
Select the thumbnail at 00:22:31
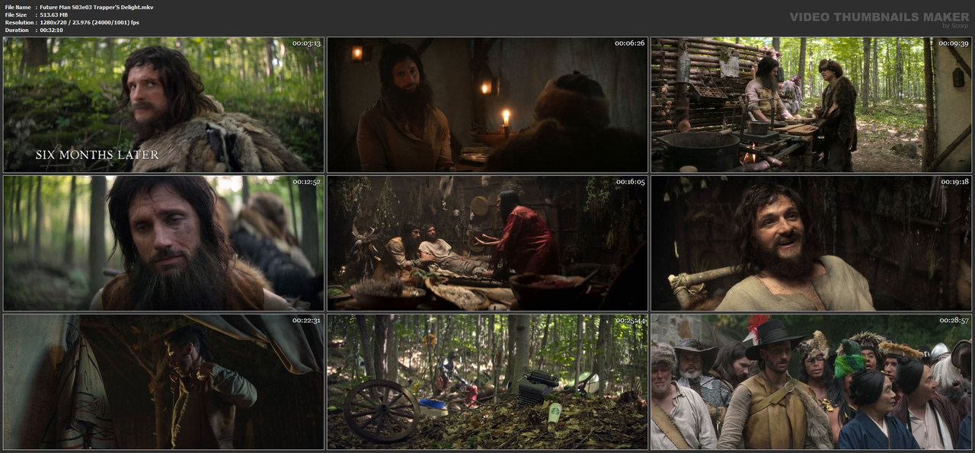(164, 382)
